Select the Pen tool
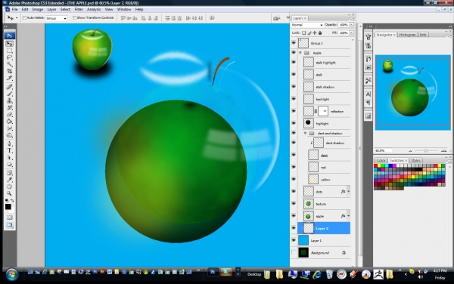Image resolution: width=454 pixels, height=284 pixels. pyautogui.click(x=10, y=144)
